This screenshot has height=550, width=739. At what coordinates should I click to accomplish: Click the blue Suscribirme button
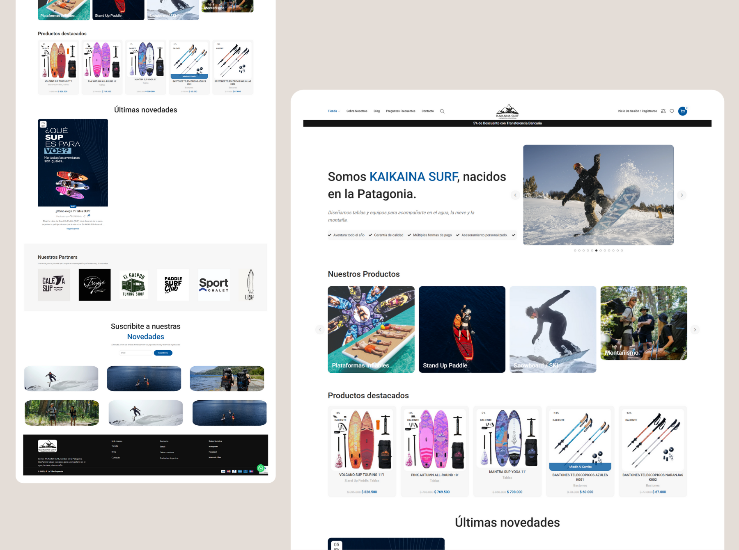tap(163, 353)
